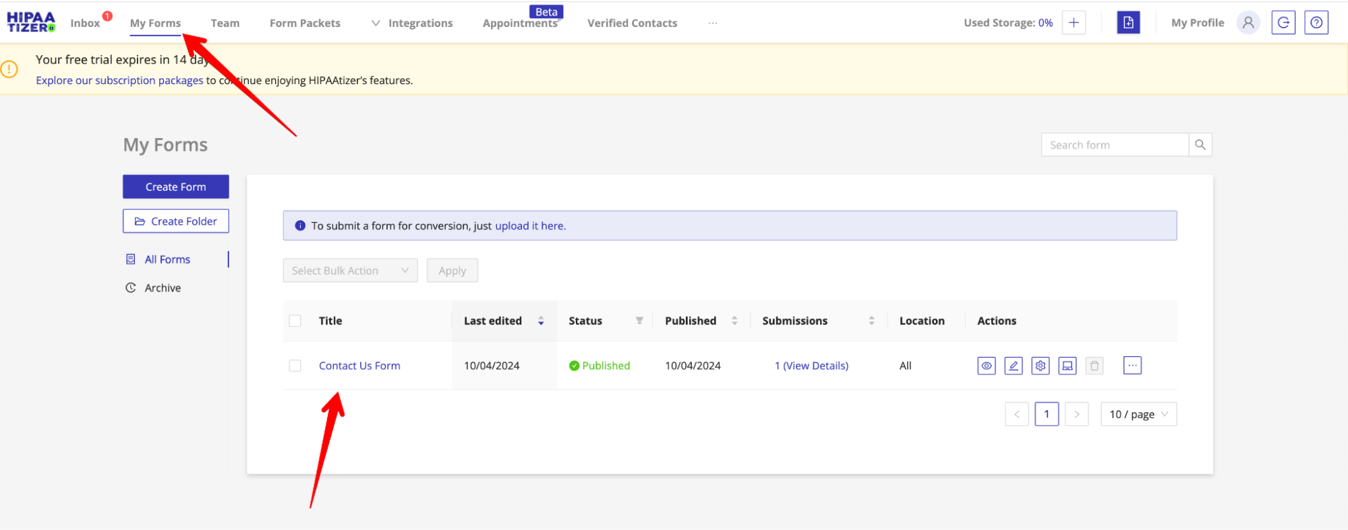The height and width of the screenshot is (530, 1348).
Task: Open the Select Bulk Action dropdown
Action: [350, 271]
